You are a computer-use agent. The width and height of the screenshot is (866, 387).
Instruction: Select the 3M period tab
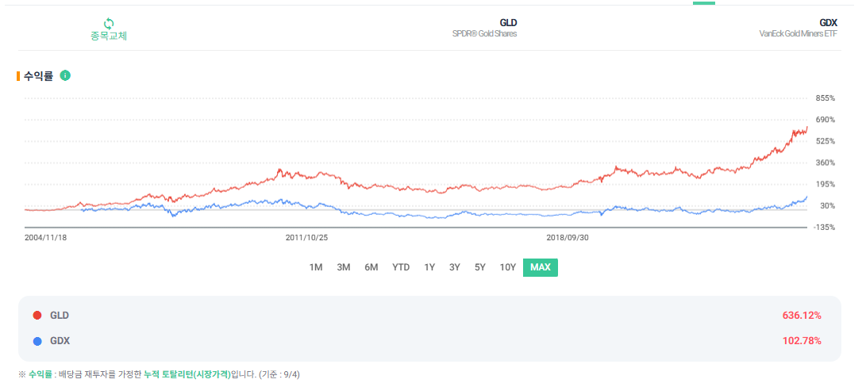click(344, 267)
